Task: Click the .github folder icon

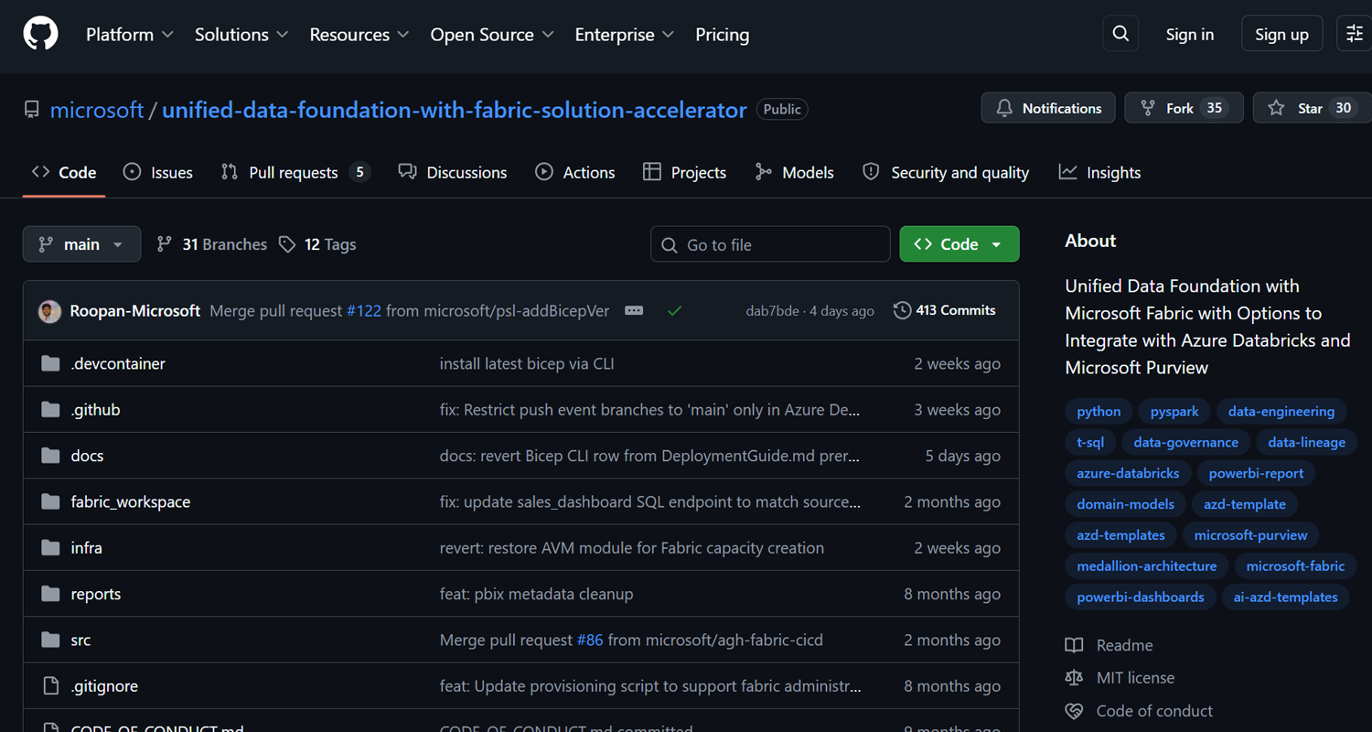Action: click(50, 410)
